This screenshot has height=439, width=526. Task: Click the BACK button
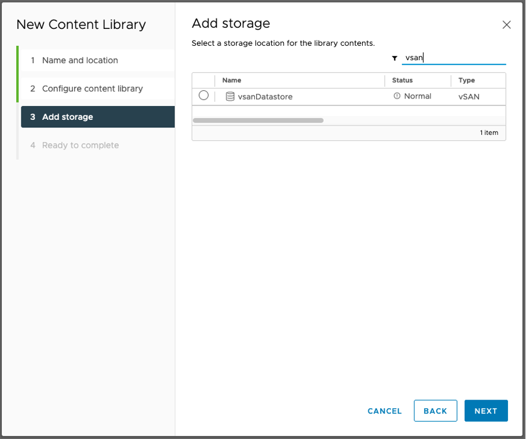coord(436,411)
